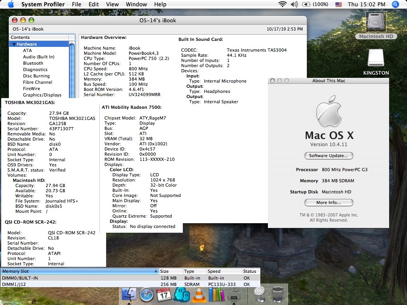This screenshot has width=407, height=305.
Task: Open the US flag input menu
Action: (339, 4)
